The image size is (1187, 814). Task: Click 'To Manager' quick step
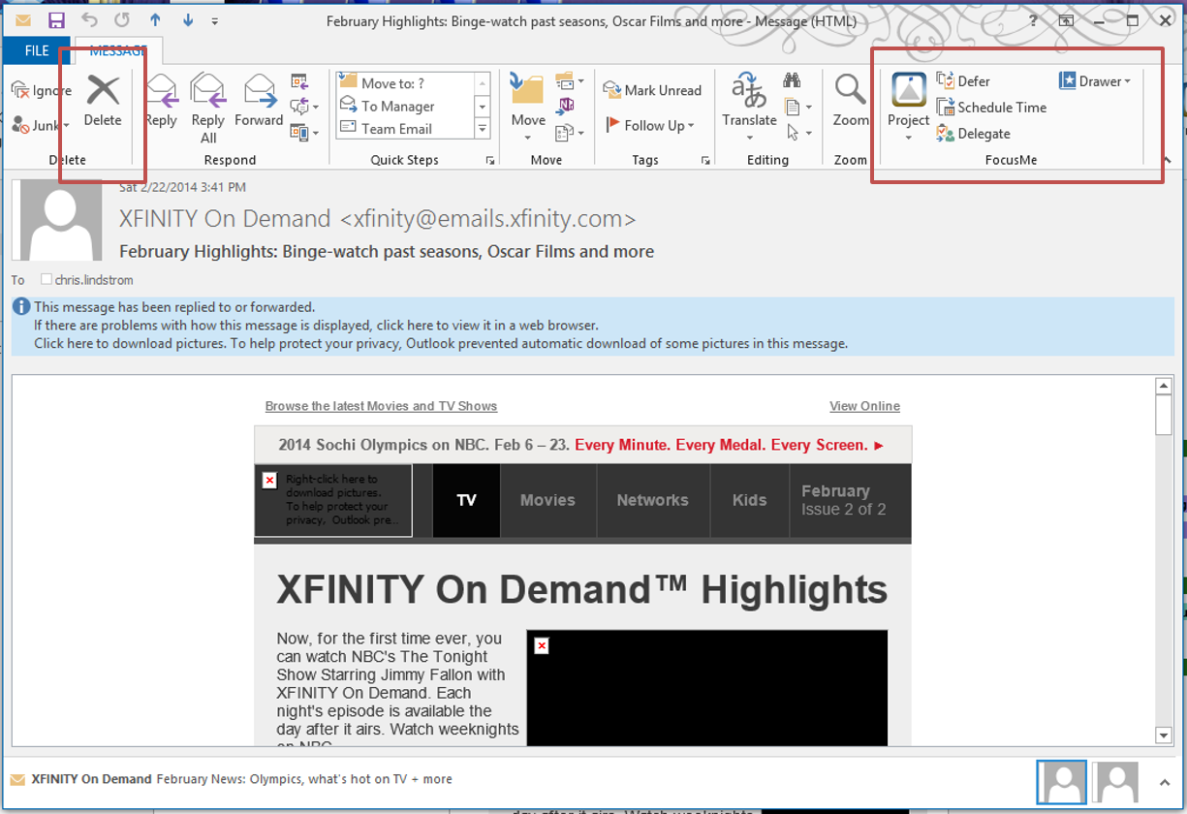point(405,106)
